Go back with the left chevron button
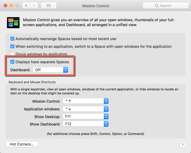191x153 pixels. tap(26, 6)
